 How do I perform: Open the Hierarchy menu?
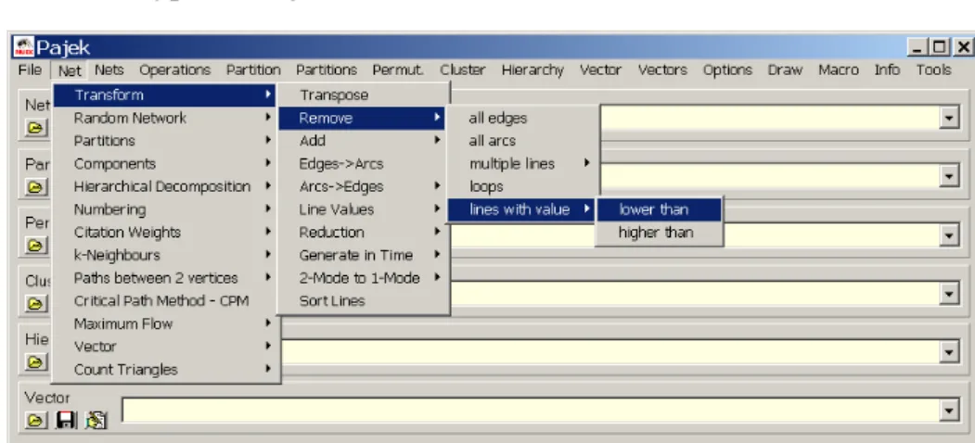tap(532, 70)
